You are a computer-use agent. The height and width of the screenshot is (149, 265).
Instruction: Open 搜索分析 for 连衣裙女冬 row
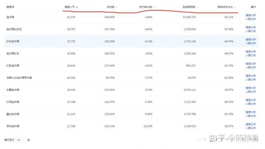click(251, 52)
